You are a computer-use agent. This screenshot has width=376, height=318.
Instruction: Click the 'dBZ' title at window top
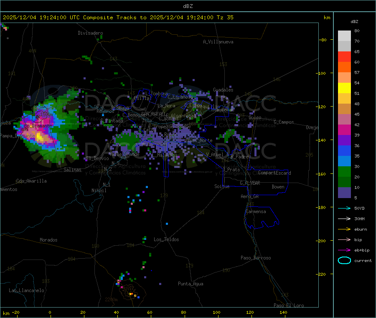pyautogui.click(x=188, y=6)
